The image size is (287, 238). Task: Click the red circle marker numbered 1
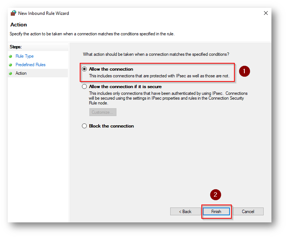point(244,71)
